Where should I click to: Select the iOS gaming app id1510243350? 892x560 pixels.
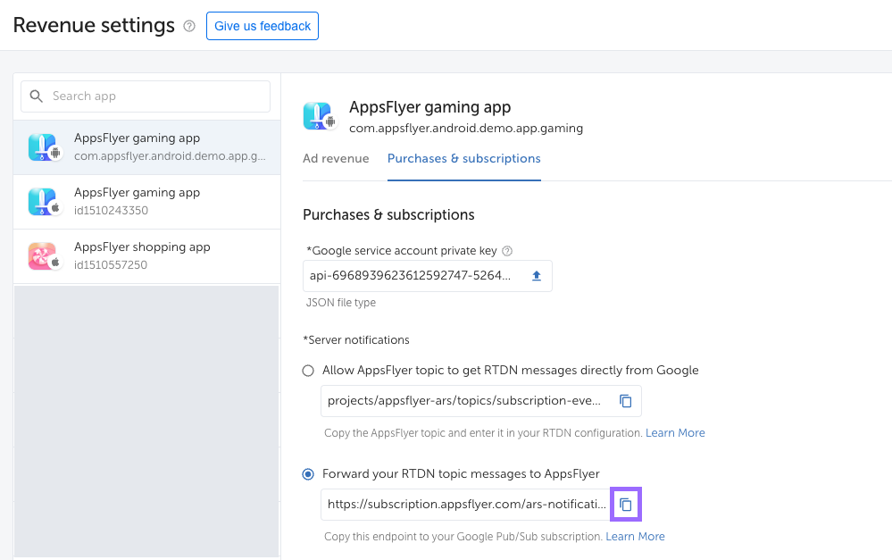[x=147, y=202]
